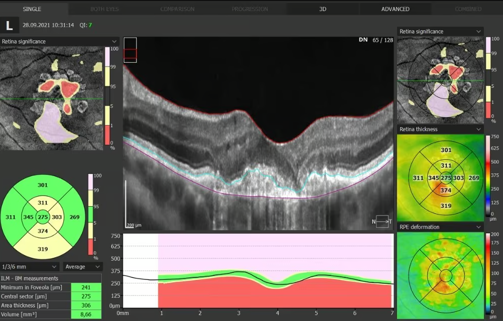
Task: Click the L left eye indicator
Action: (10, 25)
